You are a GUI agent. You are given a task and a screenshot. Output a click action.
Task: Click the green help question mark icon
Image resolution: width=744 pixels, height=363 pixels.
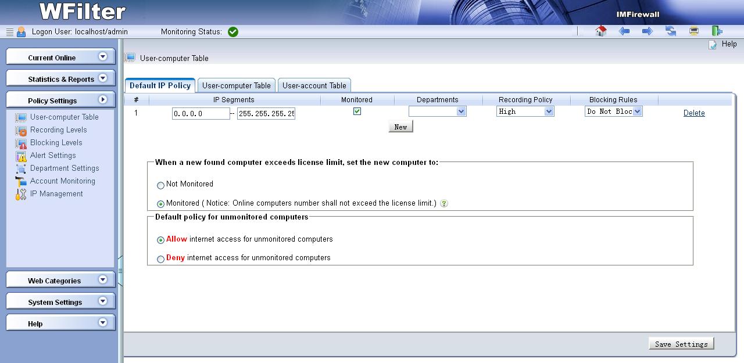(444, 204)
